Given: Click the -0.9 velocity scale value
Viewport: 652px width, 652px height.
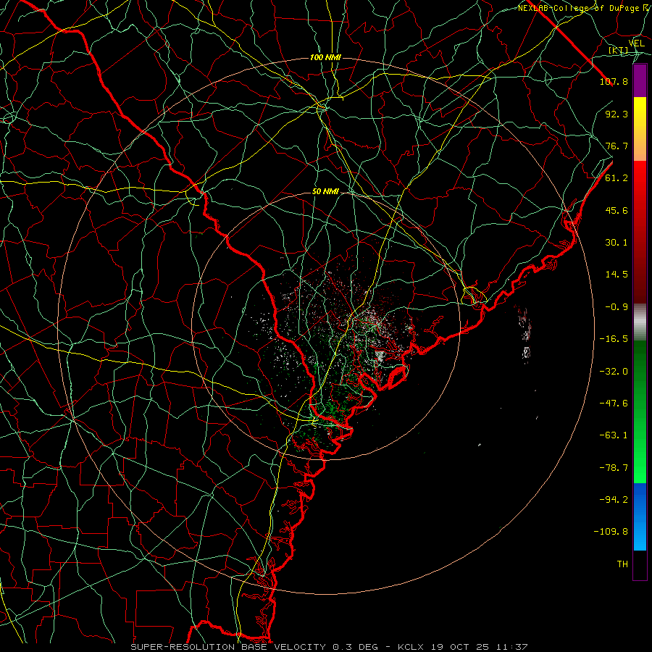Looking at the screenshot, I should coord(617,307).
